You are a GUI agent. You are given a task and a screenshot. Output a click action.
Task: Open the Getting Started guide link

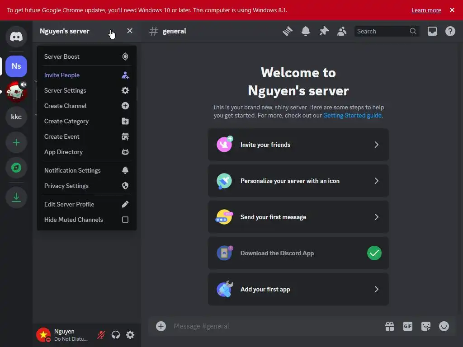click(x=352, y=115)
